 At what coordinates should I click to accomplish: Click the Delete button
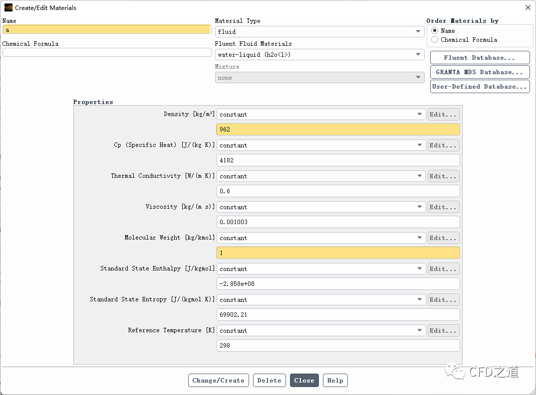269,381
